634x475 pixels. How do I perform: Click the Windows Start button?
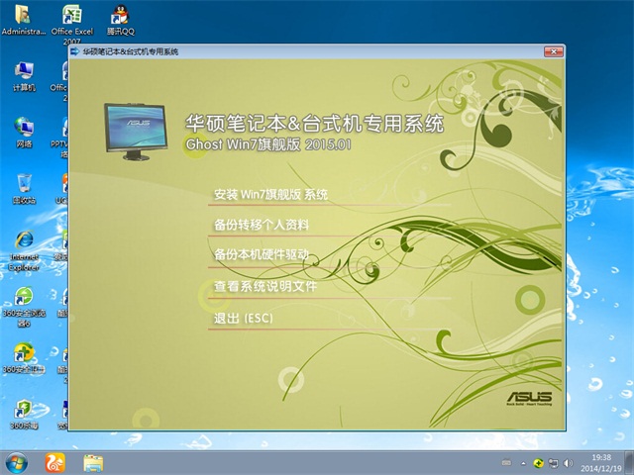(17, 462)
